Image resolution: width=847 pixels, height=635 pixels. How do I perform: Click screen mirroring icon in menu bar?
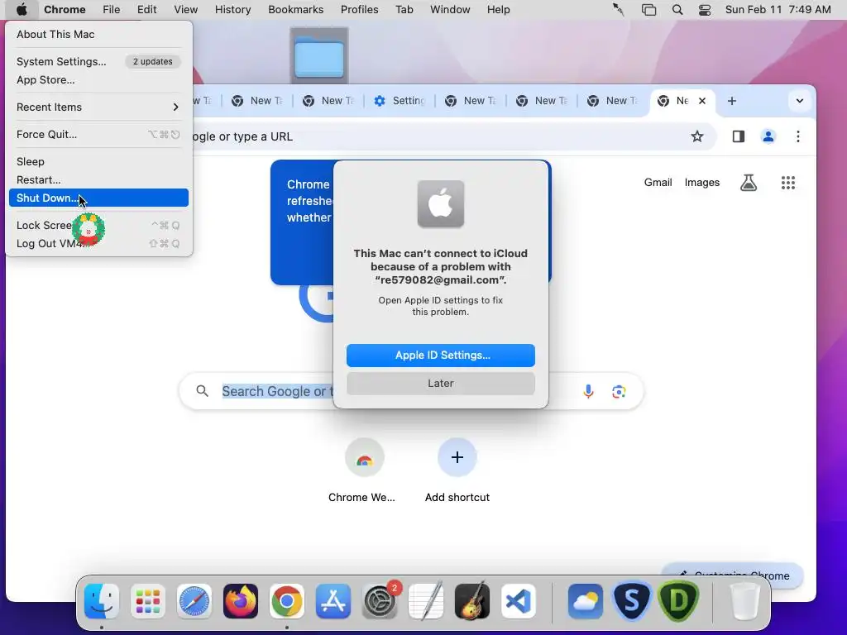[648, 10]
